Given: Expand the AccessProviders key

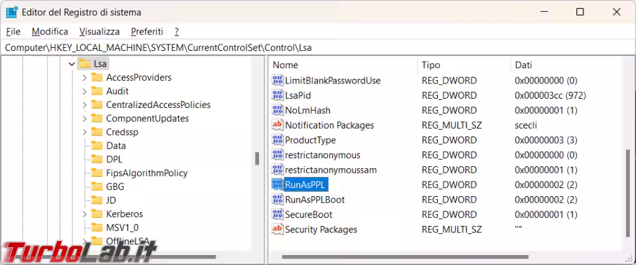Looking at the screenshot, I should [84, 78].
